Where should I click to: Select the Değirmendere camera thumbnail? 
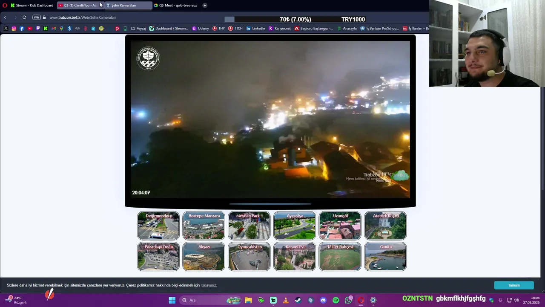(x=158, y=226)
